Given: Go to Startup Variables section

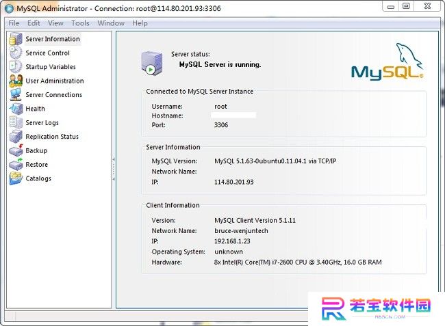Looking at the screenshot, I should click(51, 67).
